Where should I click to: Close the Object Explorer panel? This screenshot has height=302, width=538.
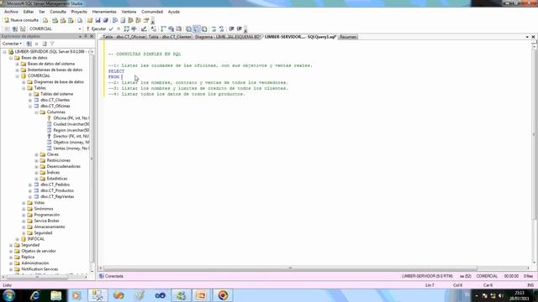click(x=92, y=36)
